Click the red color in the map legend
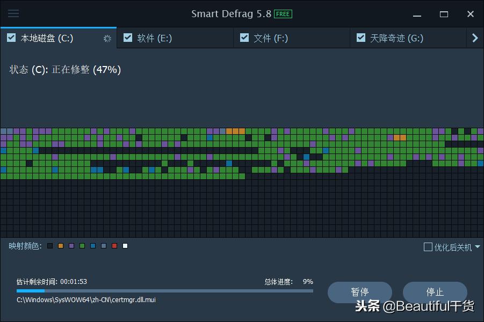Screen dimensions: 484x322 pyautogui.click(x=114, y=246)
